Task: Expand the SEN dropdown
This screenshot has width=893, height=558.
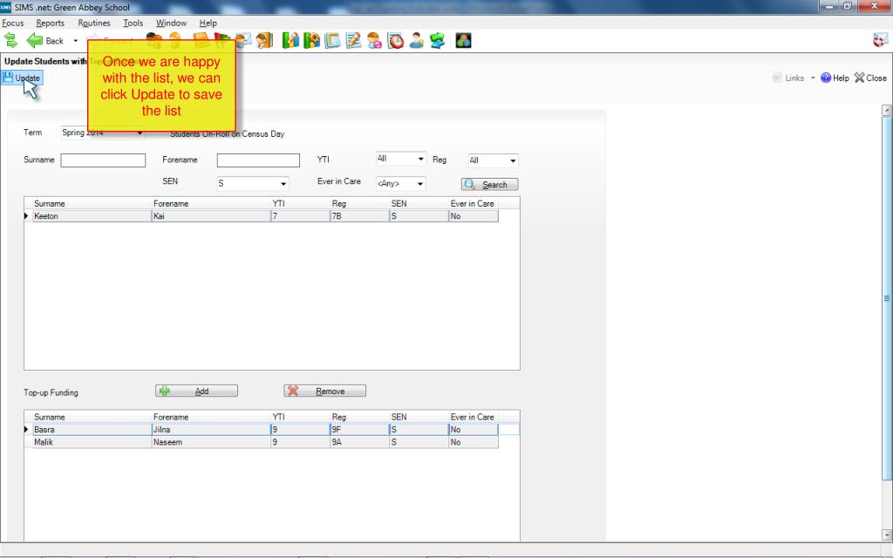Action: 283,184
